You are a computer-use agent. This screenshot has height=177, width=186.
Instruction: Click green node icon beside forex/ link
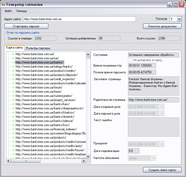(13, 92)
